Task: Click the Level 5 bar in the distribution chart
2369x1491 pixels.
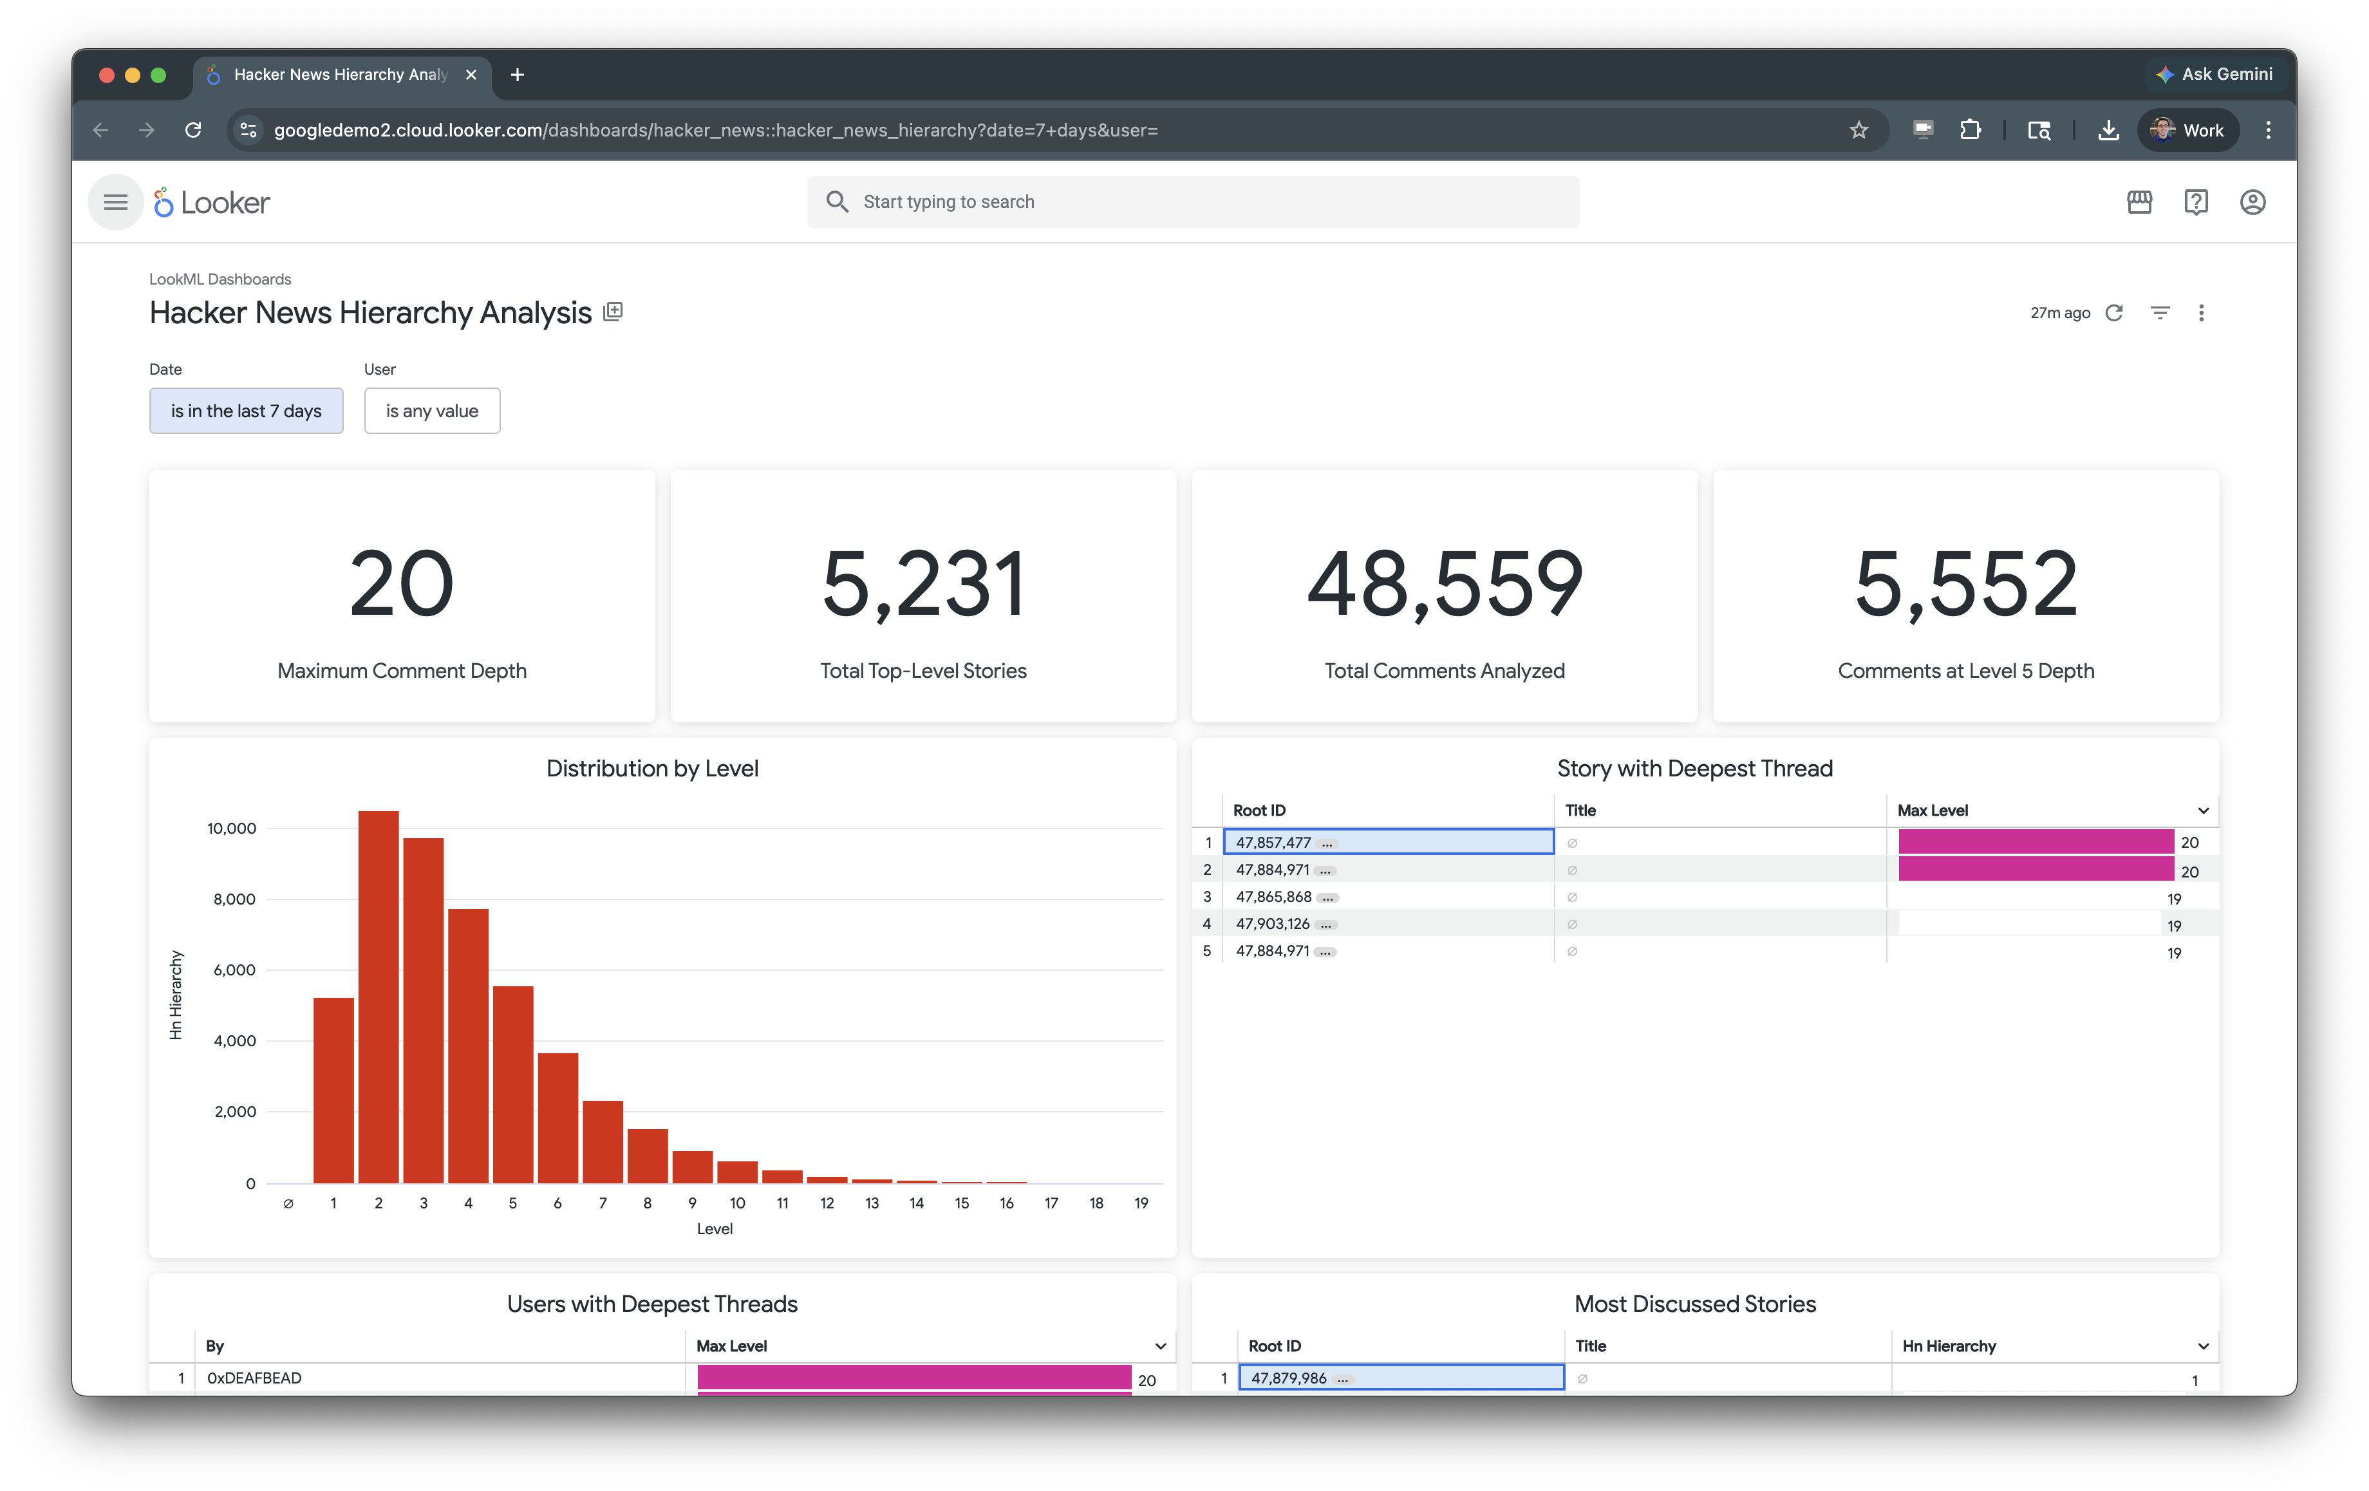Action: point(512,1083)
